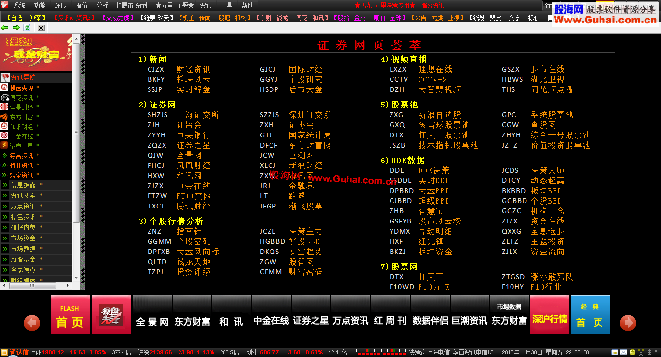Click the red right arrow in the bottom bar

628,323
